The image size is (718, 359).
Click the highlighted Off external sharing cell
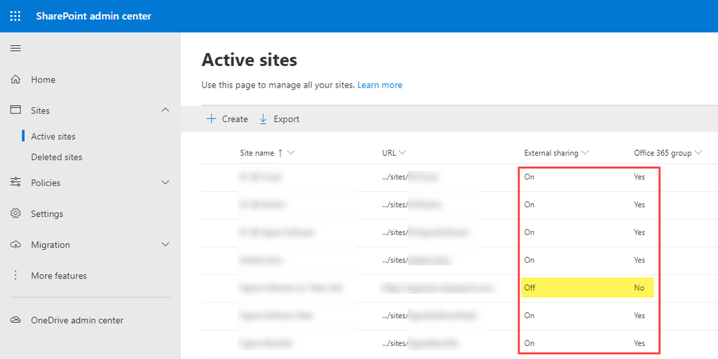[530, 287]
